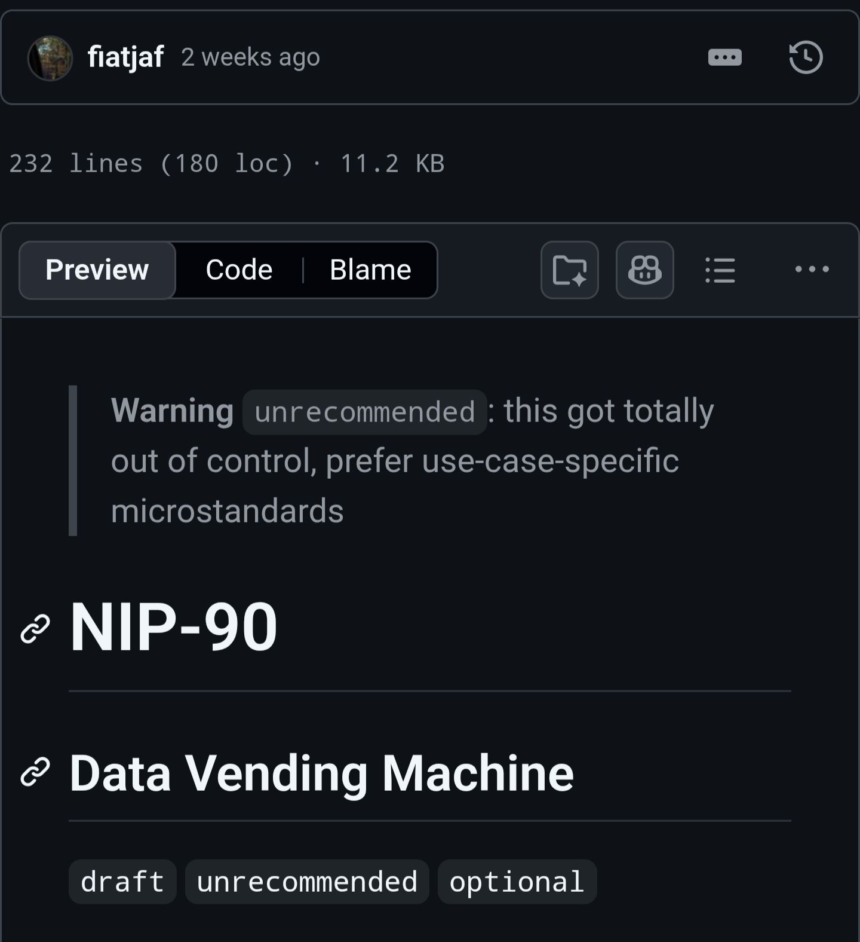Copy anchor link for Data Vending Machine heading
Screen dimensions: 860x942
pyautogui.click(x=35, y=772)
